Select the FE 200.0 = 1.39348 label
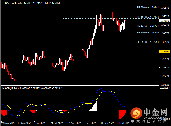The height and width of the screenshot is (126, 171). coord(147,8)
